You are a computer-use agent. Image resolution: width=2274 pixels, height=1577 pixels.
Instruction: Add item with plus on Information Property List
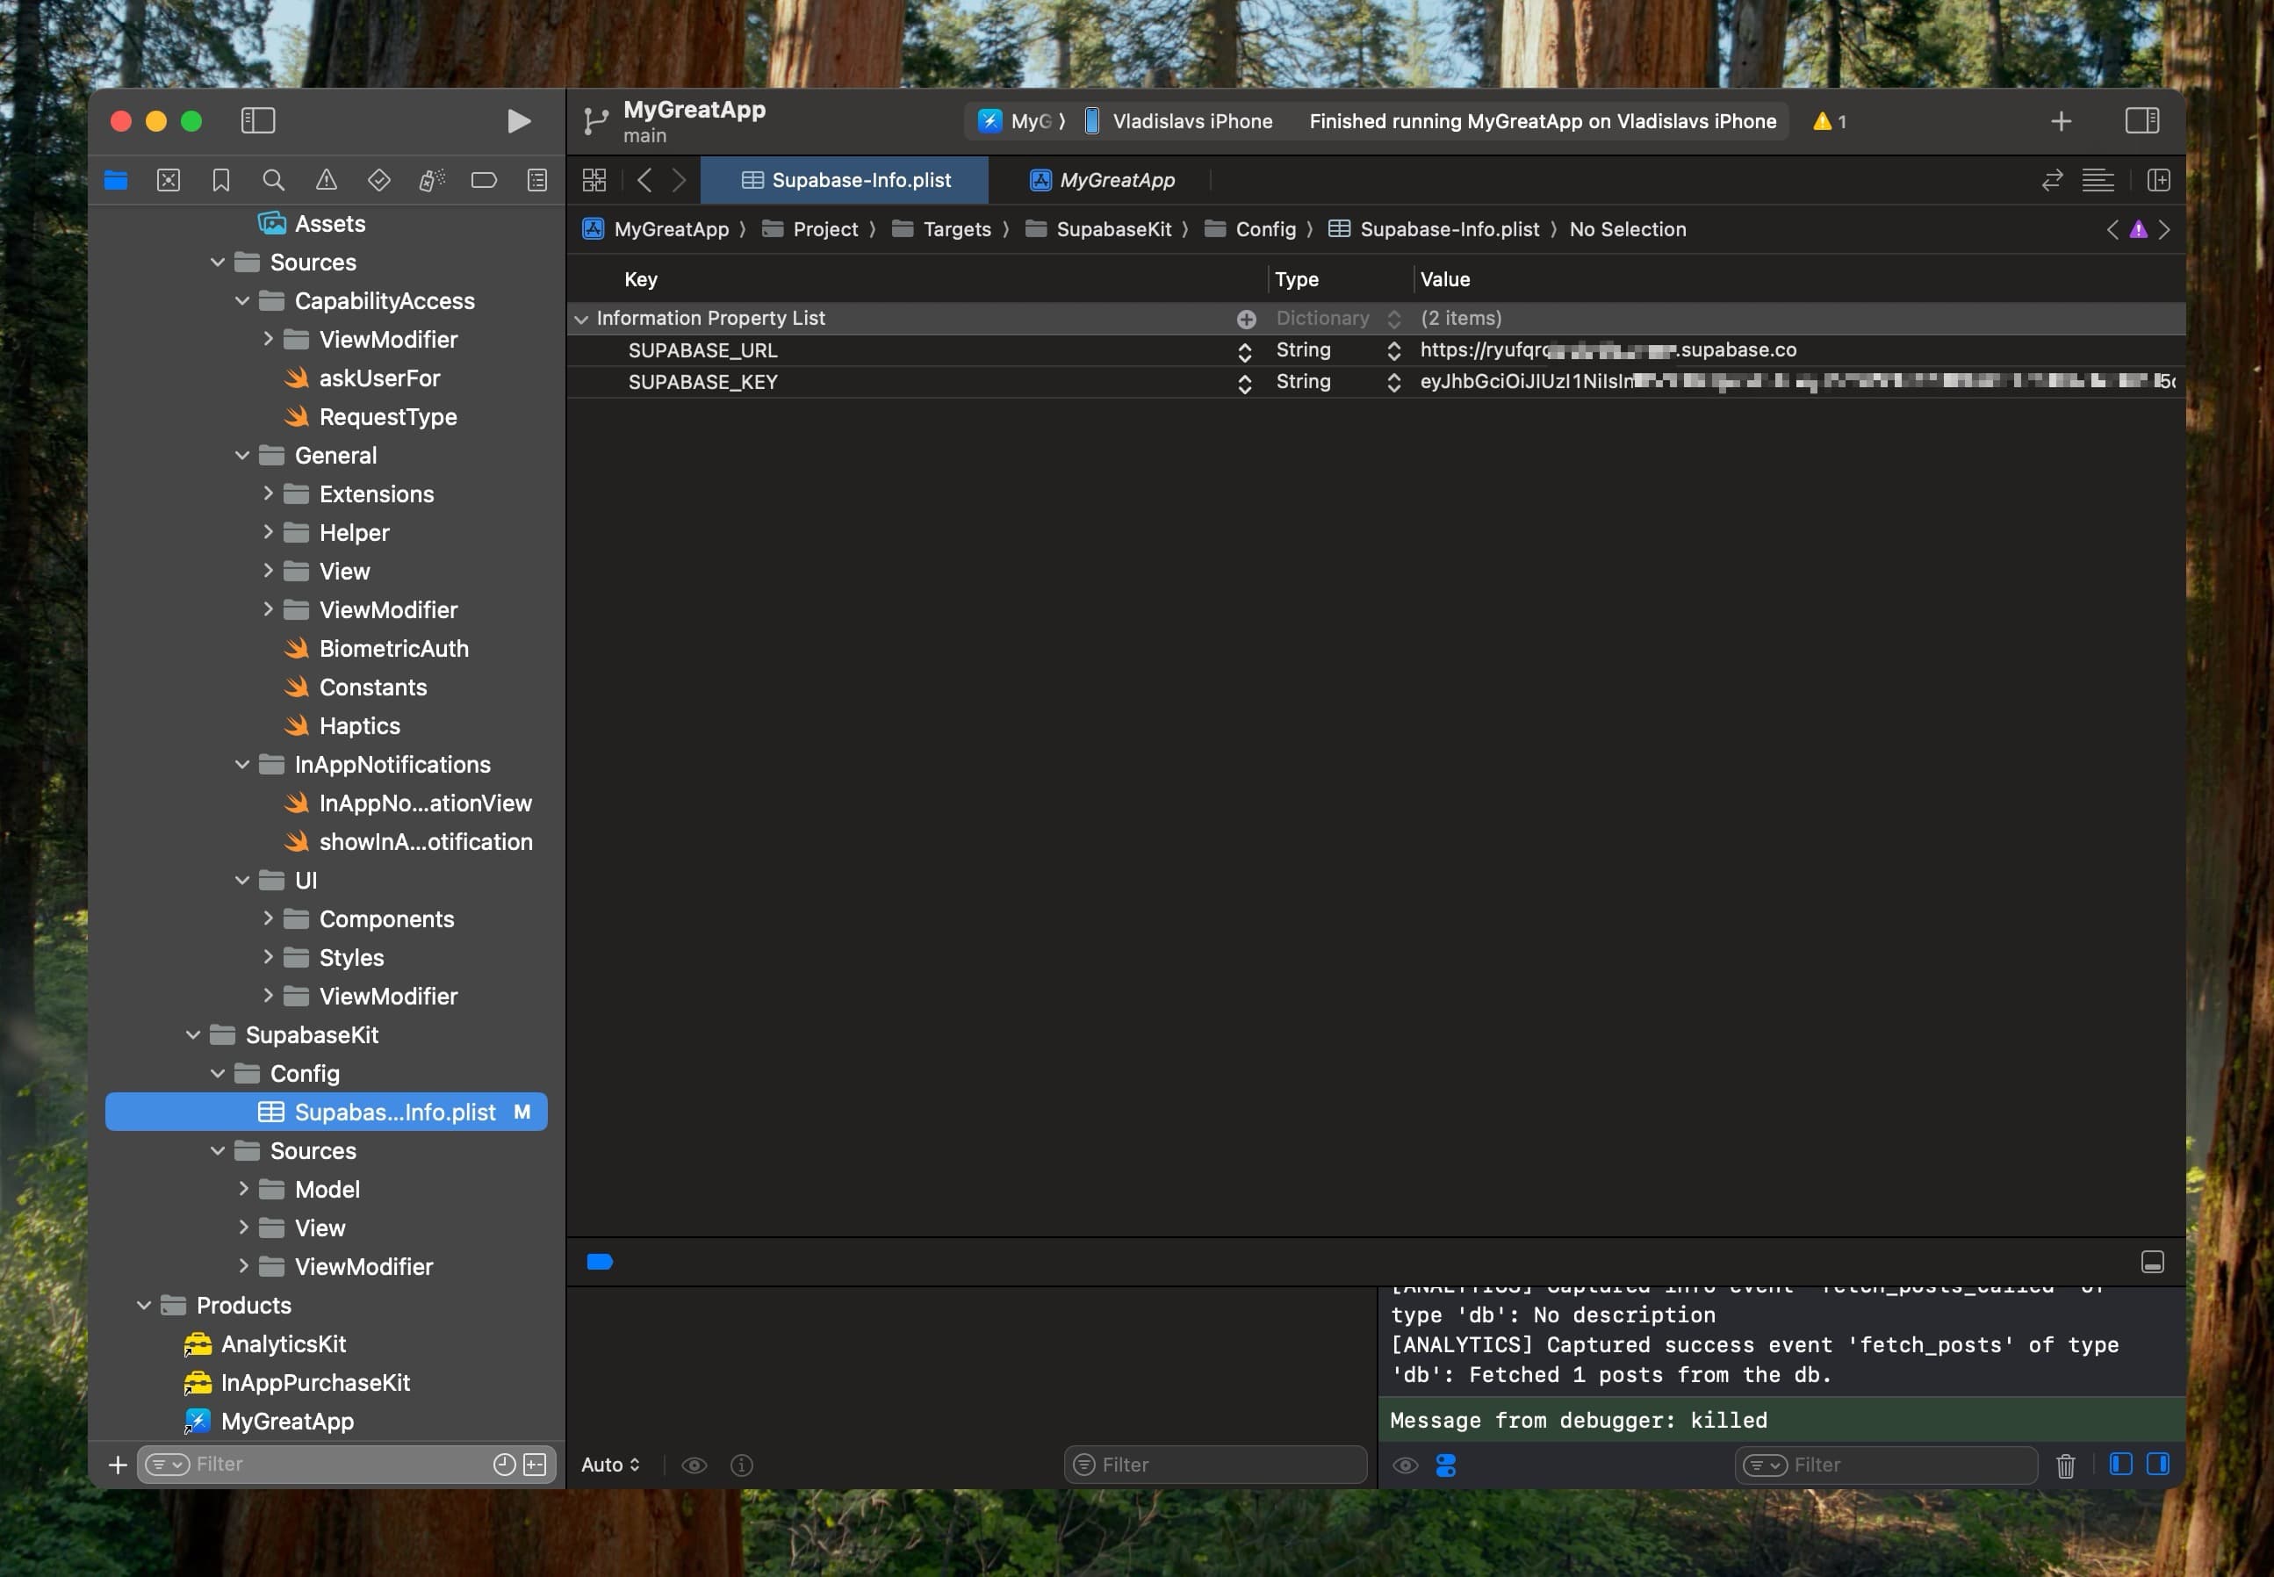point(1246,318)
